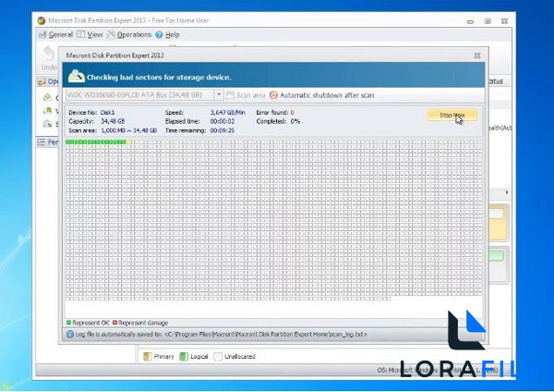Close the bad sector check dialog
The height and width of the screenshot is (392, 554).
coord(477,55)
